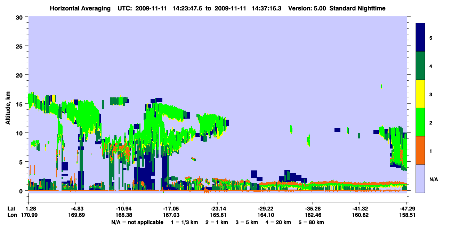Click longitude value 167.03

(x=170, y=215)
